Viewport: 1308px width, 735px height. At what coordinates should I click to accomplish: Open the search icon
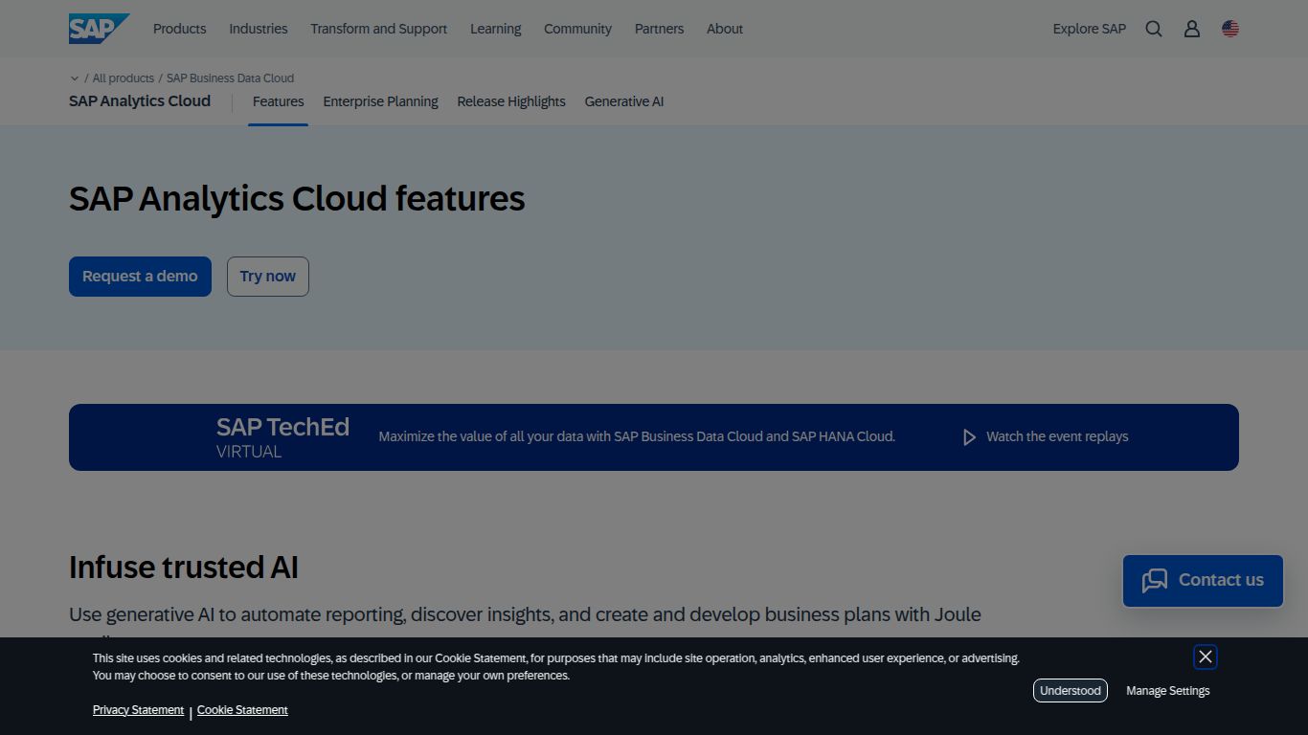pos(1153,29)
